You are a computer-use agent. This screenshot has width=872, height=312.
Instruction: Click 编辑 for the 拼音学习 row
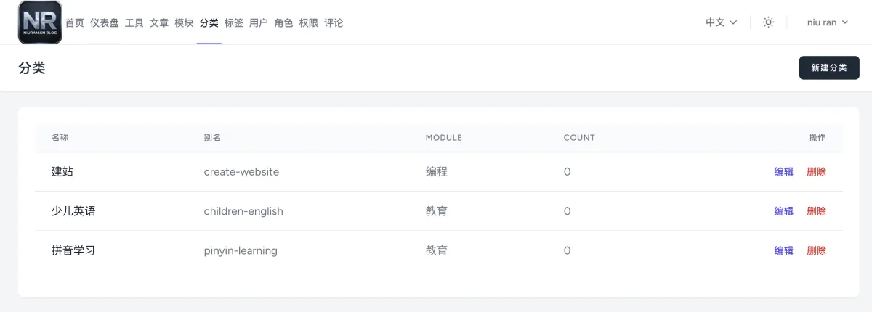(x=783, y=250)
